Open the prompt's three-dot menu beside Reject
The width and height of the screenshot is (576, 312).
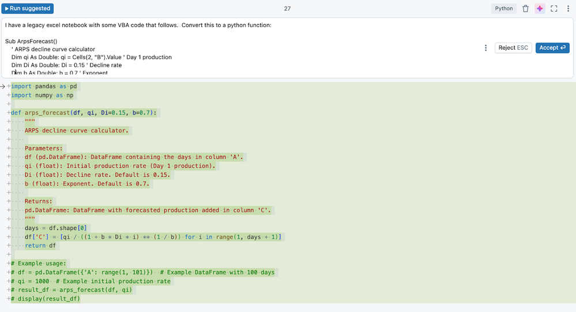point(485,48)
